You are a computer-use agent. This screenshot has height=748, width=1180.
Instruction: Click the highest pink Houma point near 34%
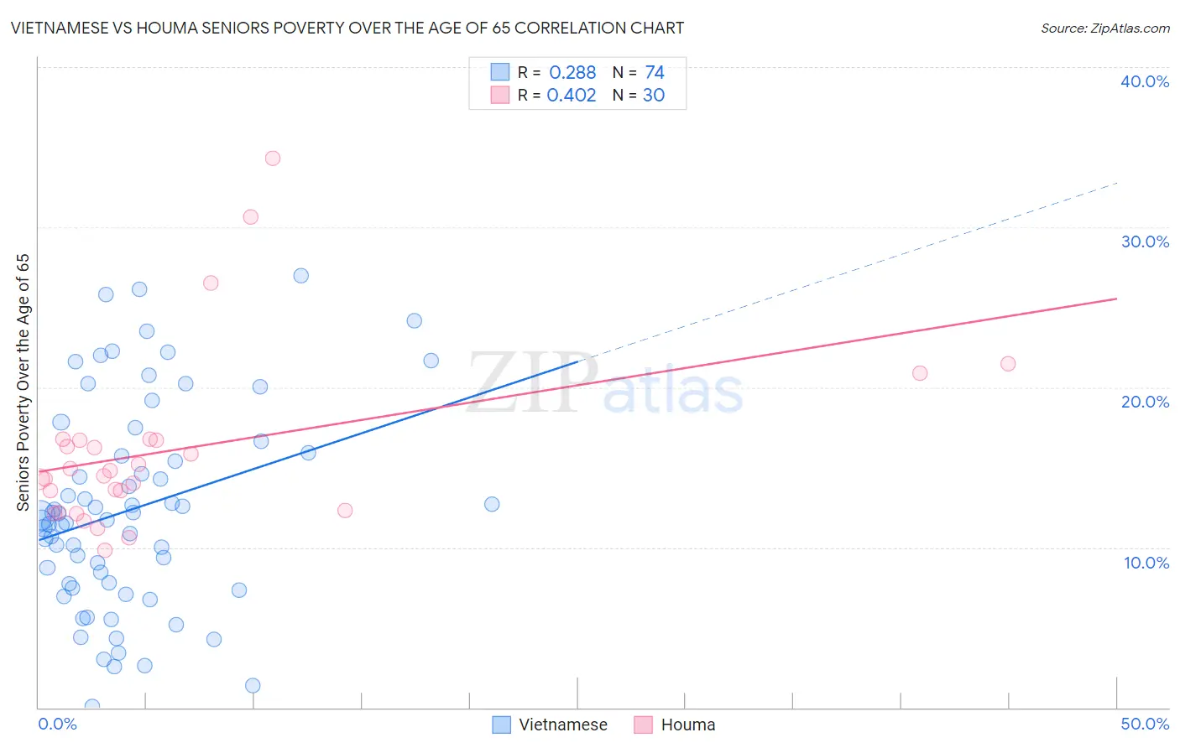[x=273, y=158]
